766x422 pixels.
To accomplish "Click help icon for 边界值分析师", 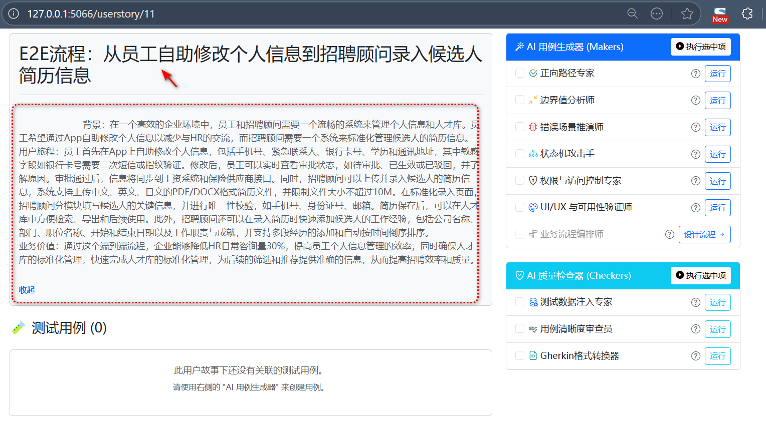I will [x=696, y=100].
